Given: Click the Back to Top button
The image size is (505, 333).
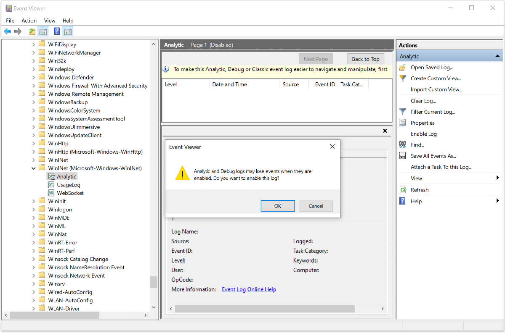Looking at the screenshot, I should click(366, 59).
